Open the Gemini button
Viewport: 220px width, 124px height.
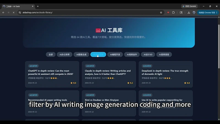pyautogui.click(x=189, y=6)
